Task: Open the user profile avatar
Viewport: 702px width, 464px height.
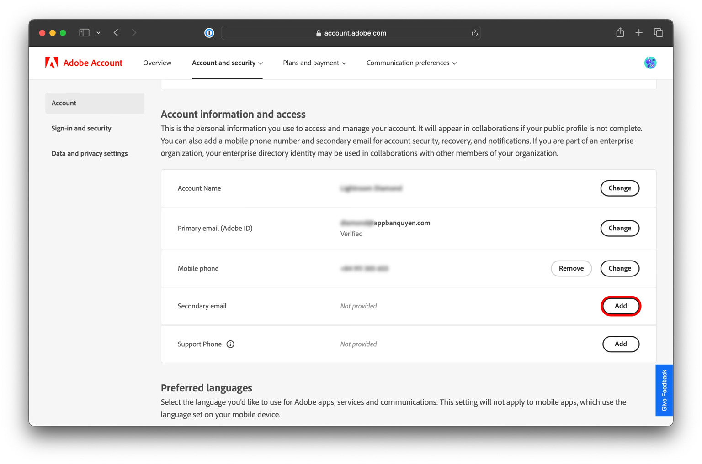Action: [650, 63]
